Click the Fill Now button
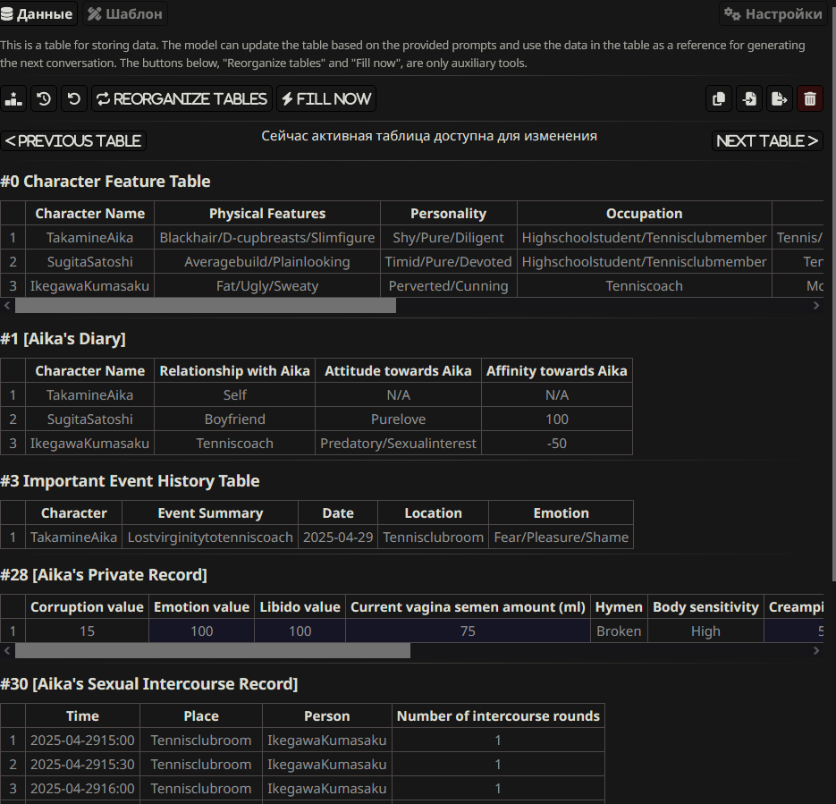 pos(326,98)
